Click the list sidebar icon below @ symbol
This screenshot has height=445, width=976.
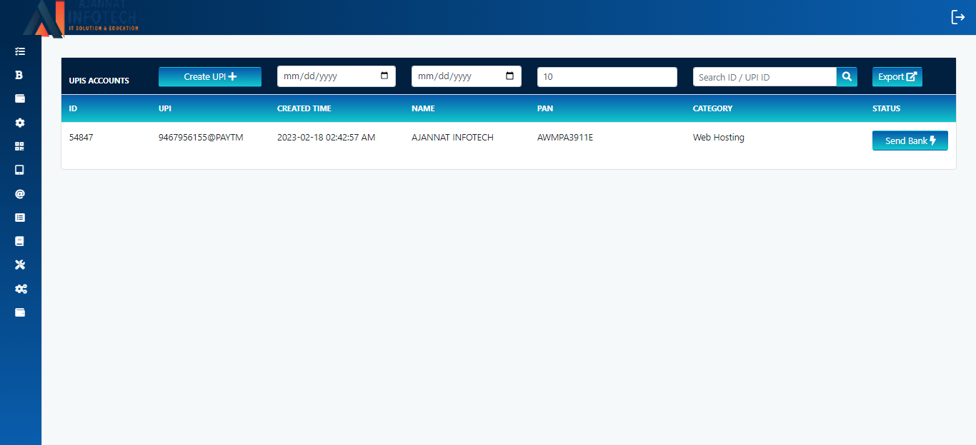coord(20,218)
